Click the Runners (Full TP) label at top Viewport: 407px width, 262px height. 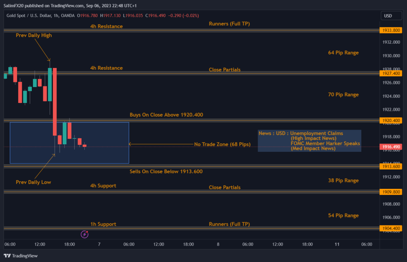229,24
